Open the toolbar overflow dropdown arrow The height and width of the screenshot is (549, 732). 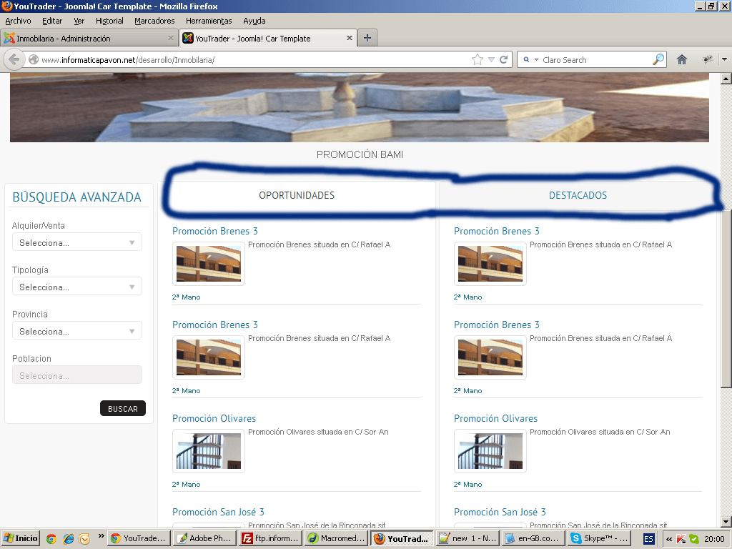(725, 60)
